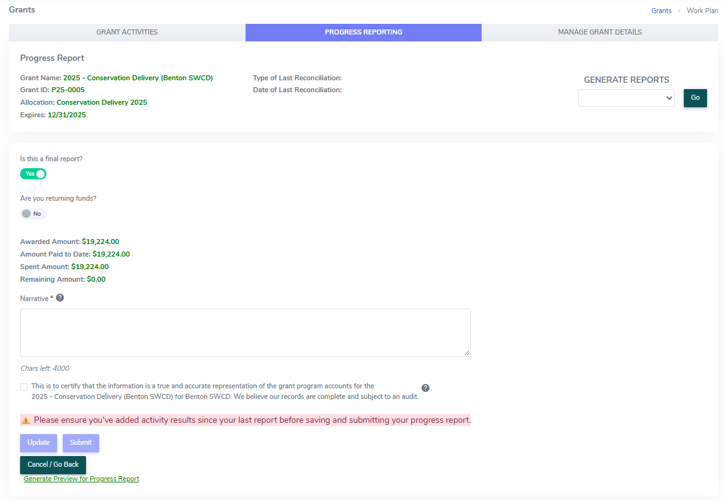Image resolution: width=724 pixels, height=500 pixels.
Task: Select the Progress Reporting tab
Action: pos(364,32)
